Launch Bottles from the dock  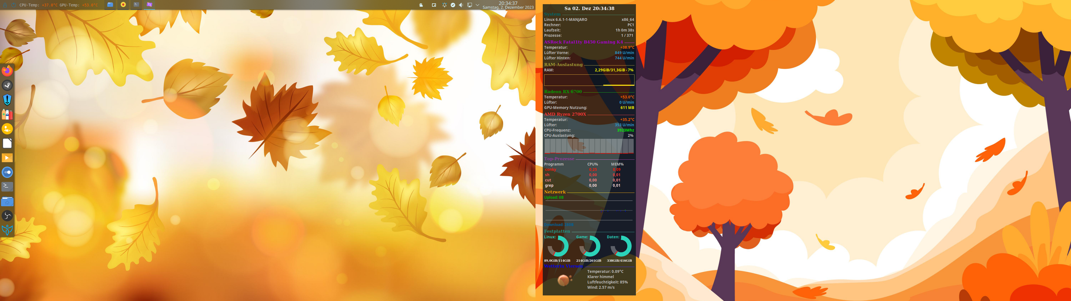(7, 114)
